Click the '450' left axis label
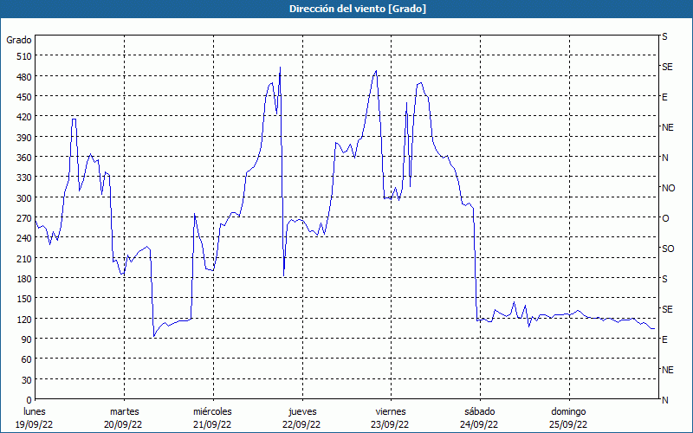 point(24,97)
